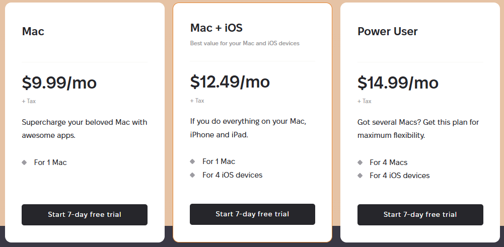Click the "Best value for your Mac and iOS devices" subtitle
This screenshot has width=504, height=247.
click(x=245, y=43)
